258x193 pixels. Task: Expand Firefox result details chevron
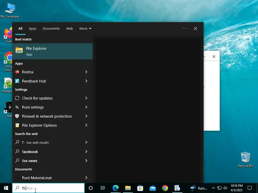tap(86, 72)
